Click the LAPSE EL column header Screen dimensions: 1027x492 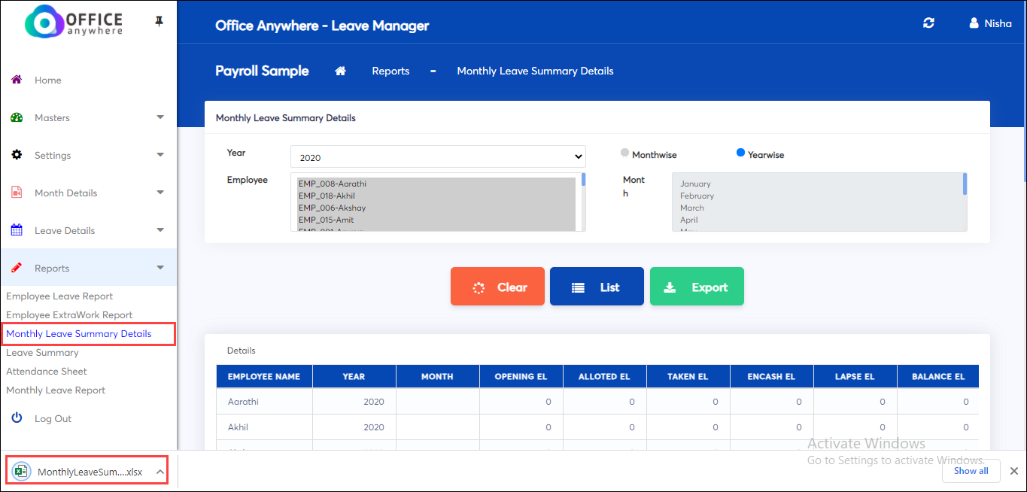(855, 377)
